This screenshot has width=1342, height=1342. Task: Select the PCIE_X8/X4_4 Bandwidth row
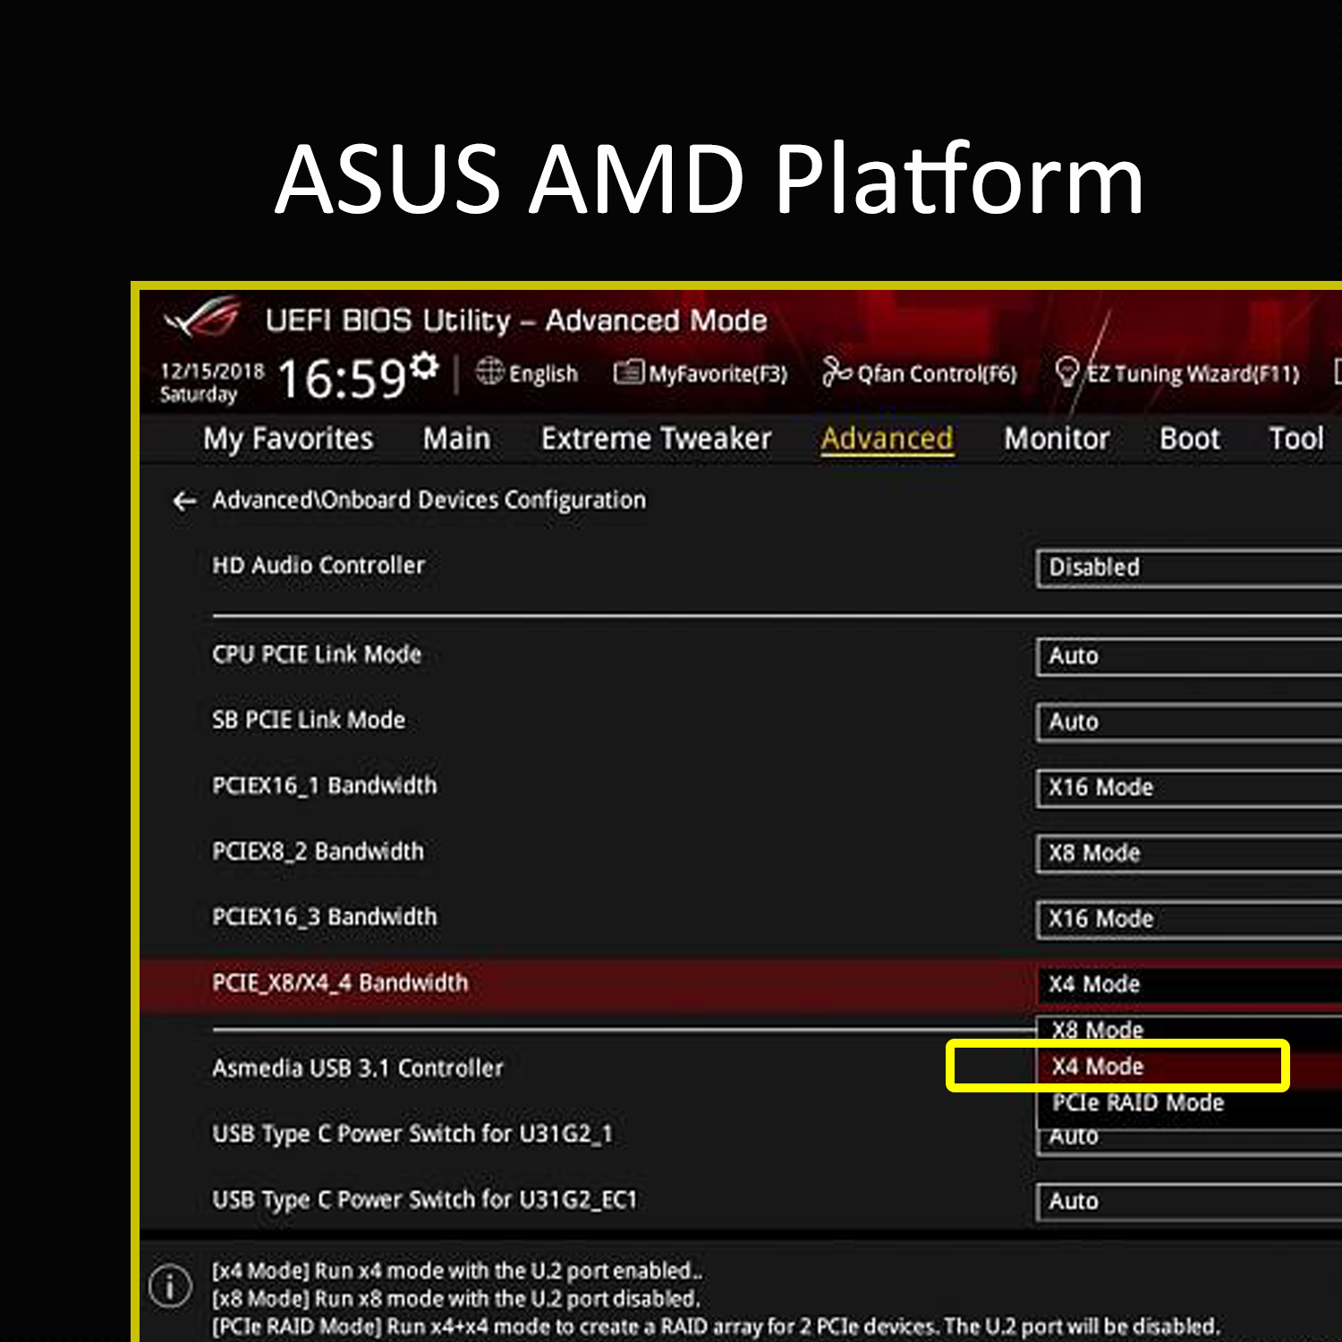[x=741, y=984]
